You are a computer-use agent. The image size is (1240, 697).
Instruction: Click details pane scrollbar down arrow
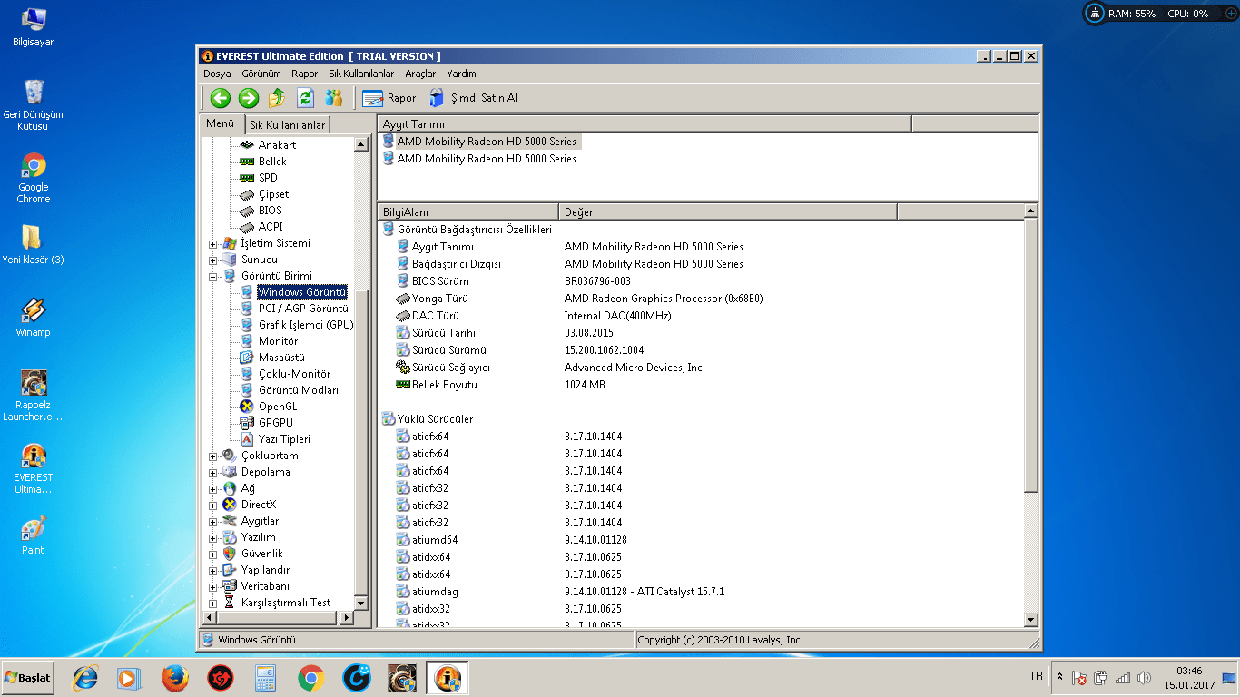point(1030,620)
